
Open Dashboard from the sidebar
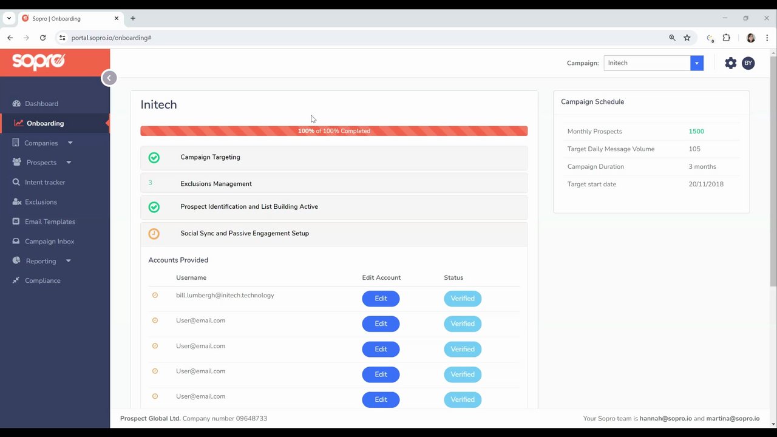pyautogui.click(x=41, y=104)
